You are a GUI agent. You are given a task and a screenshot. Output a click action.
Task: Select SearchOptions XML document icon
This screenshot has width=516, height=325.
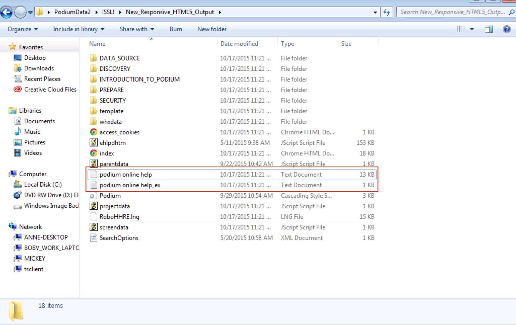click(94, 238)
